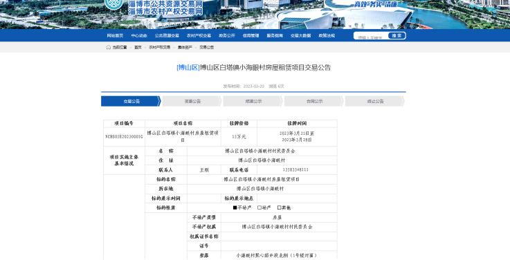This screenshot has width=510, height=260.
Task: Focus the keyword search input field
Action: (371, 36)
